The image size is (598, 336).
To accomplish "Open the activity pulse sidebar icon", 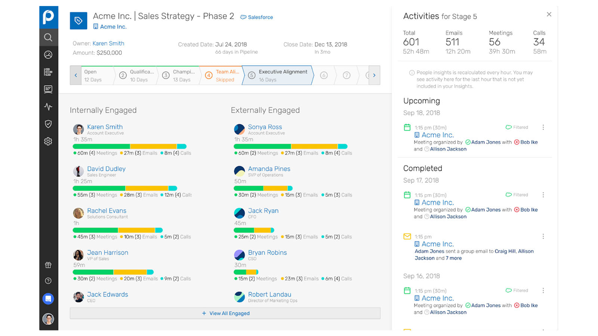I will point(48,107).
